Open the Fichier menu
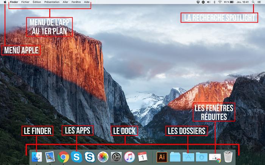Viewport: 265px width, 165px height. pyautogui.click(x=25, y=2)
